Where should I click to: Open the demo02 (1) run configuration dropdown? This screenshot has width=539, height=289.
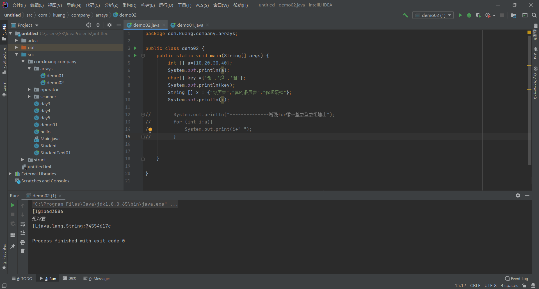(x=433, y=15)
